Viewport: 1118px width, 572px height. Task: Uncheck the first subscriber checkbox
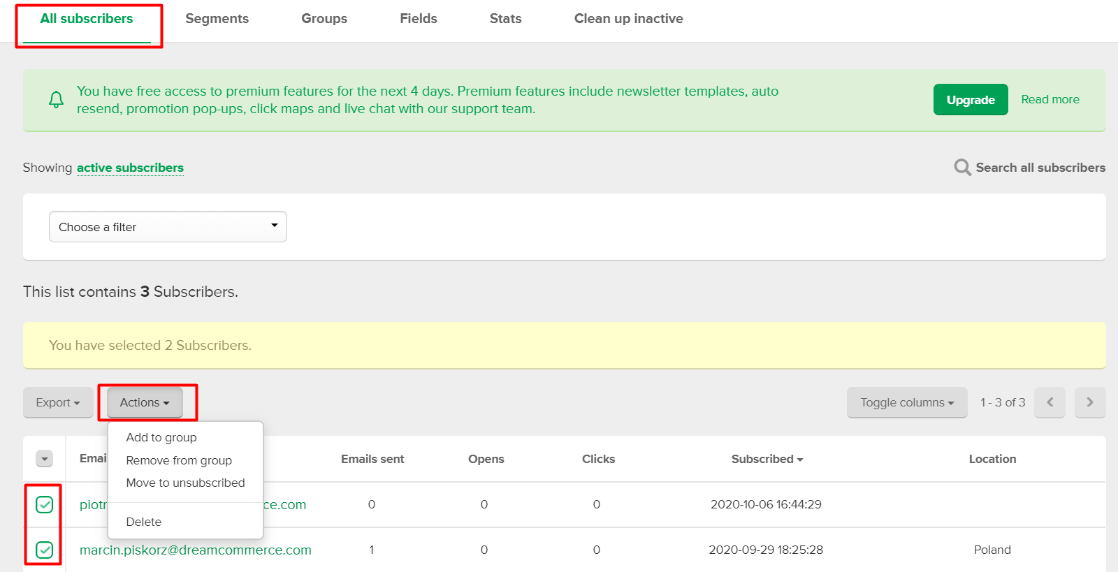(x=45, y=504)
